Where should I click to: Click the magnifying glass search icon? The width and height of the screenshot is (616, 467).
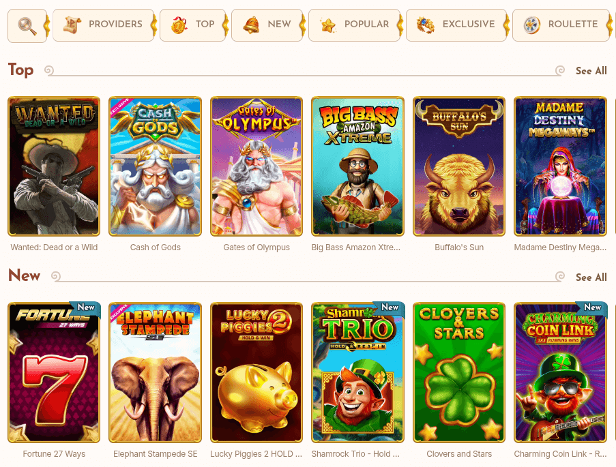point(27,25)
